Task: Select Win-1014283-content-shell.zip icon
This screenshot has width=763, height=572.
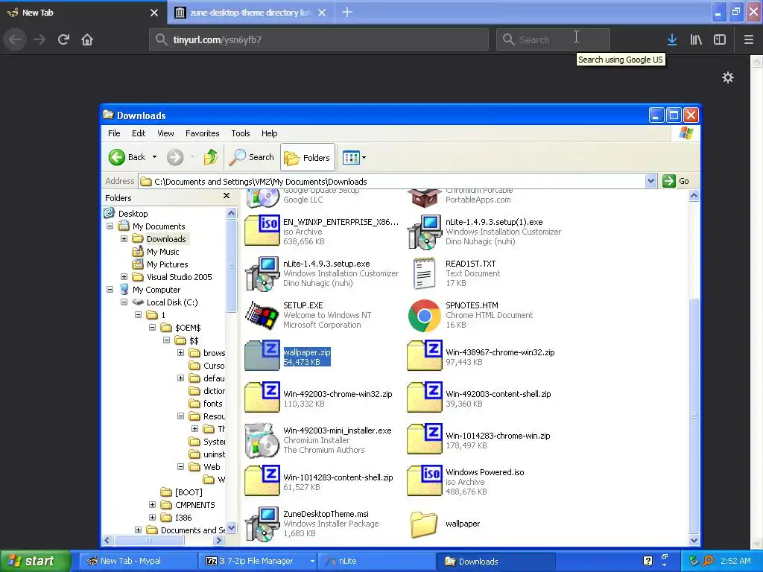Action: click(x=262, y=480)
